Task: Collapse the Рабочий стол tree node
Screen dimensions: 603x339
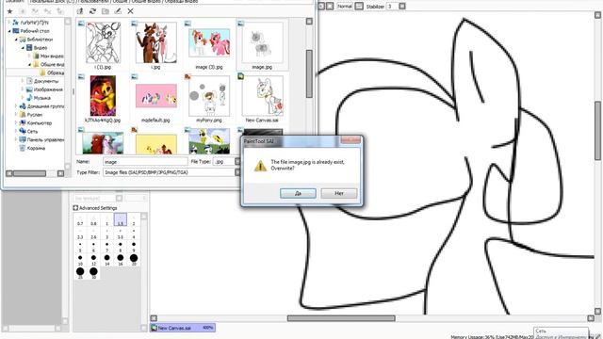Action: pos(9,31)
